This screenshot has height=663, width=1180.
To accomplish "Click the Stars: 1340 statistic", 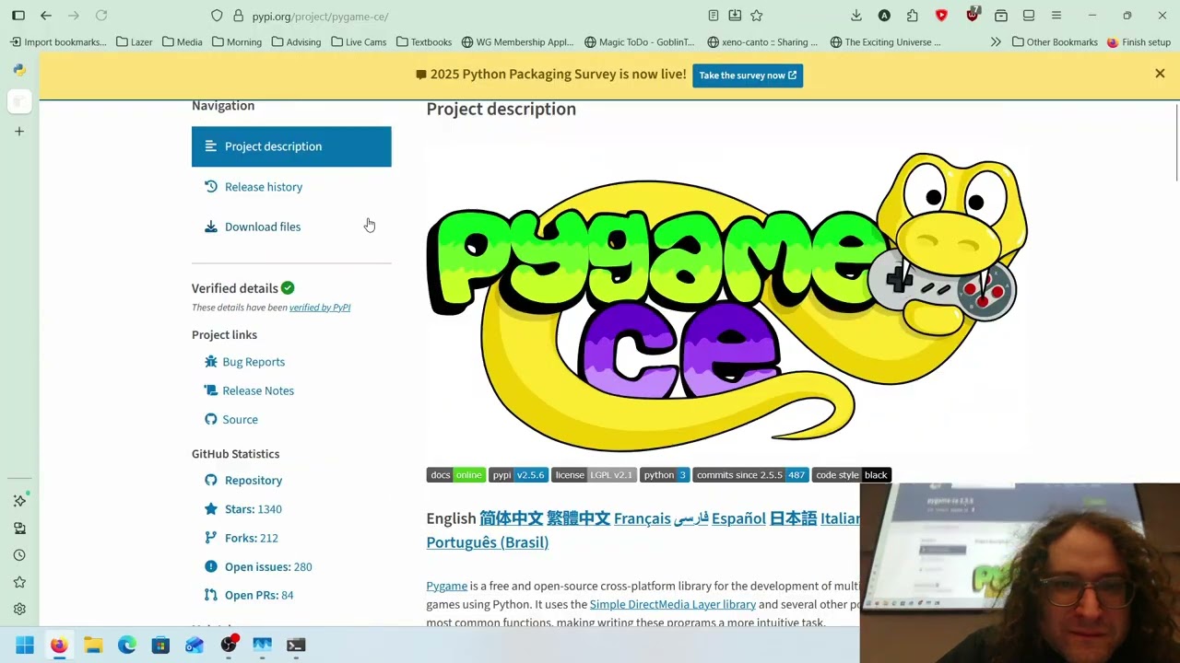I will pos(253,509).
